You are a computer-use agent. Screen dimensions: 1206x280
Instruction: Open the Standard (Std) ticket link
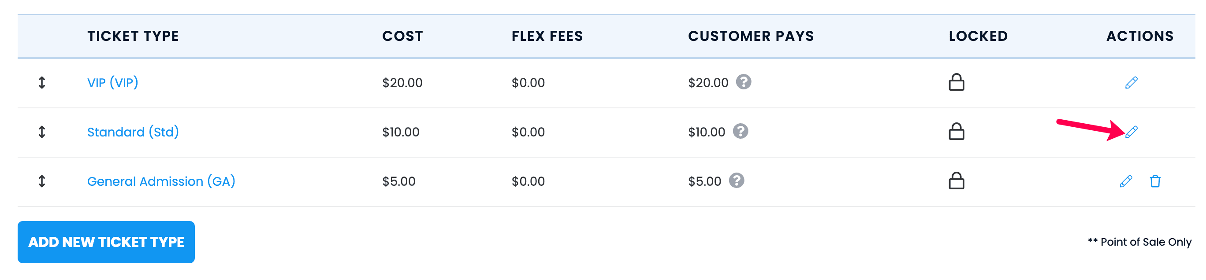coord(133,132)
